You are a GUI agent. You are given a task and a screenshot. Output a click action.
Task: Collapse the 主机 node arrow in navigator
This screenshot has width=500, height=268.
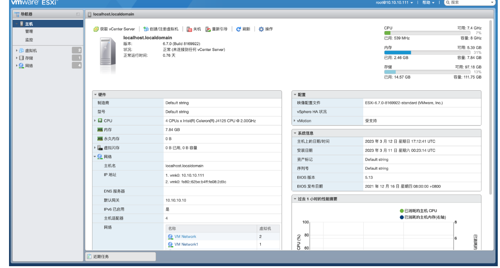17,24
